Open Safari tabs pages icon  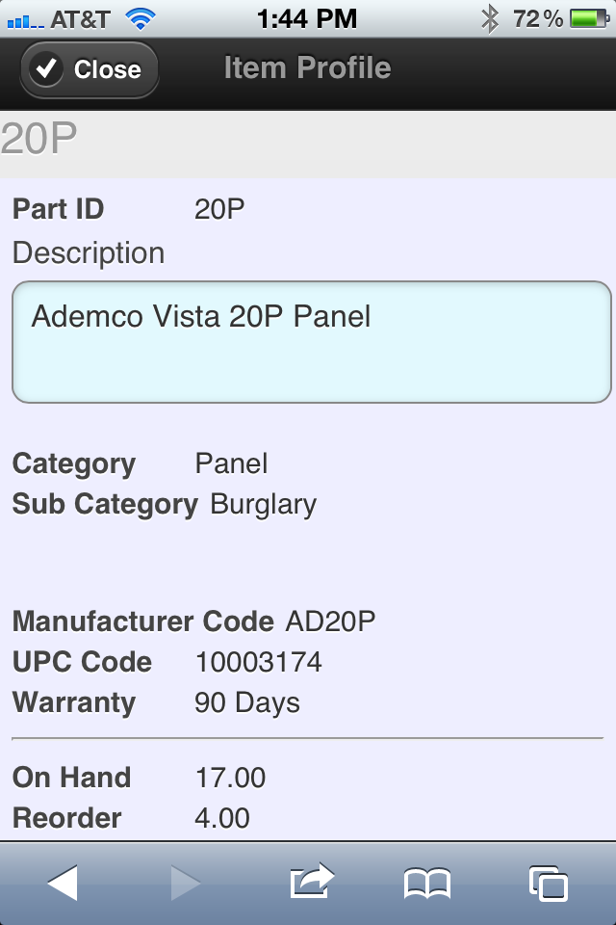tap(549, 884)
